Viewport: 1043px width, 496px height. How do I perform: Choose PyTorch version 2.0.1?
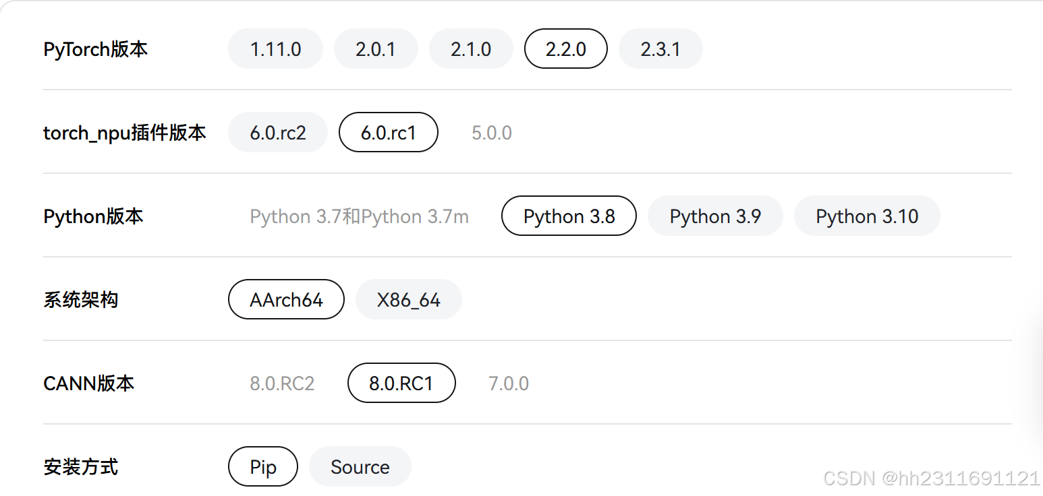coord(376,49)
